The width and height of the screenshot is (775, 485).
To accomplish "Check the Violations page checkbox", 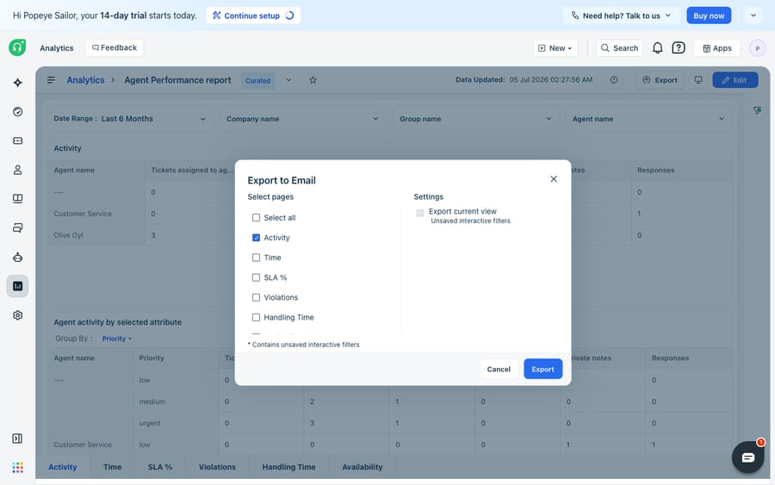I will (256, 297).
